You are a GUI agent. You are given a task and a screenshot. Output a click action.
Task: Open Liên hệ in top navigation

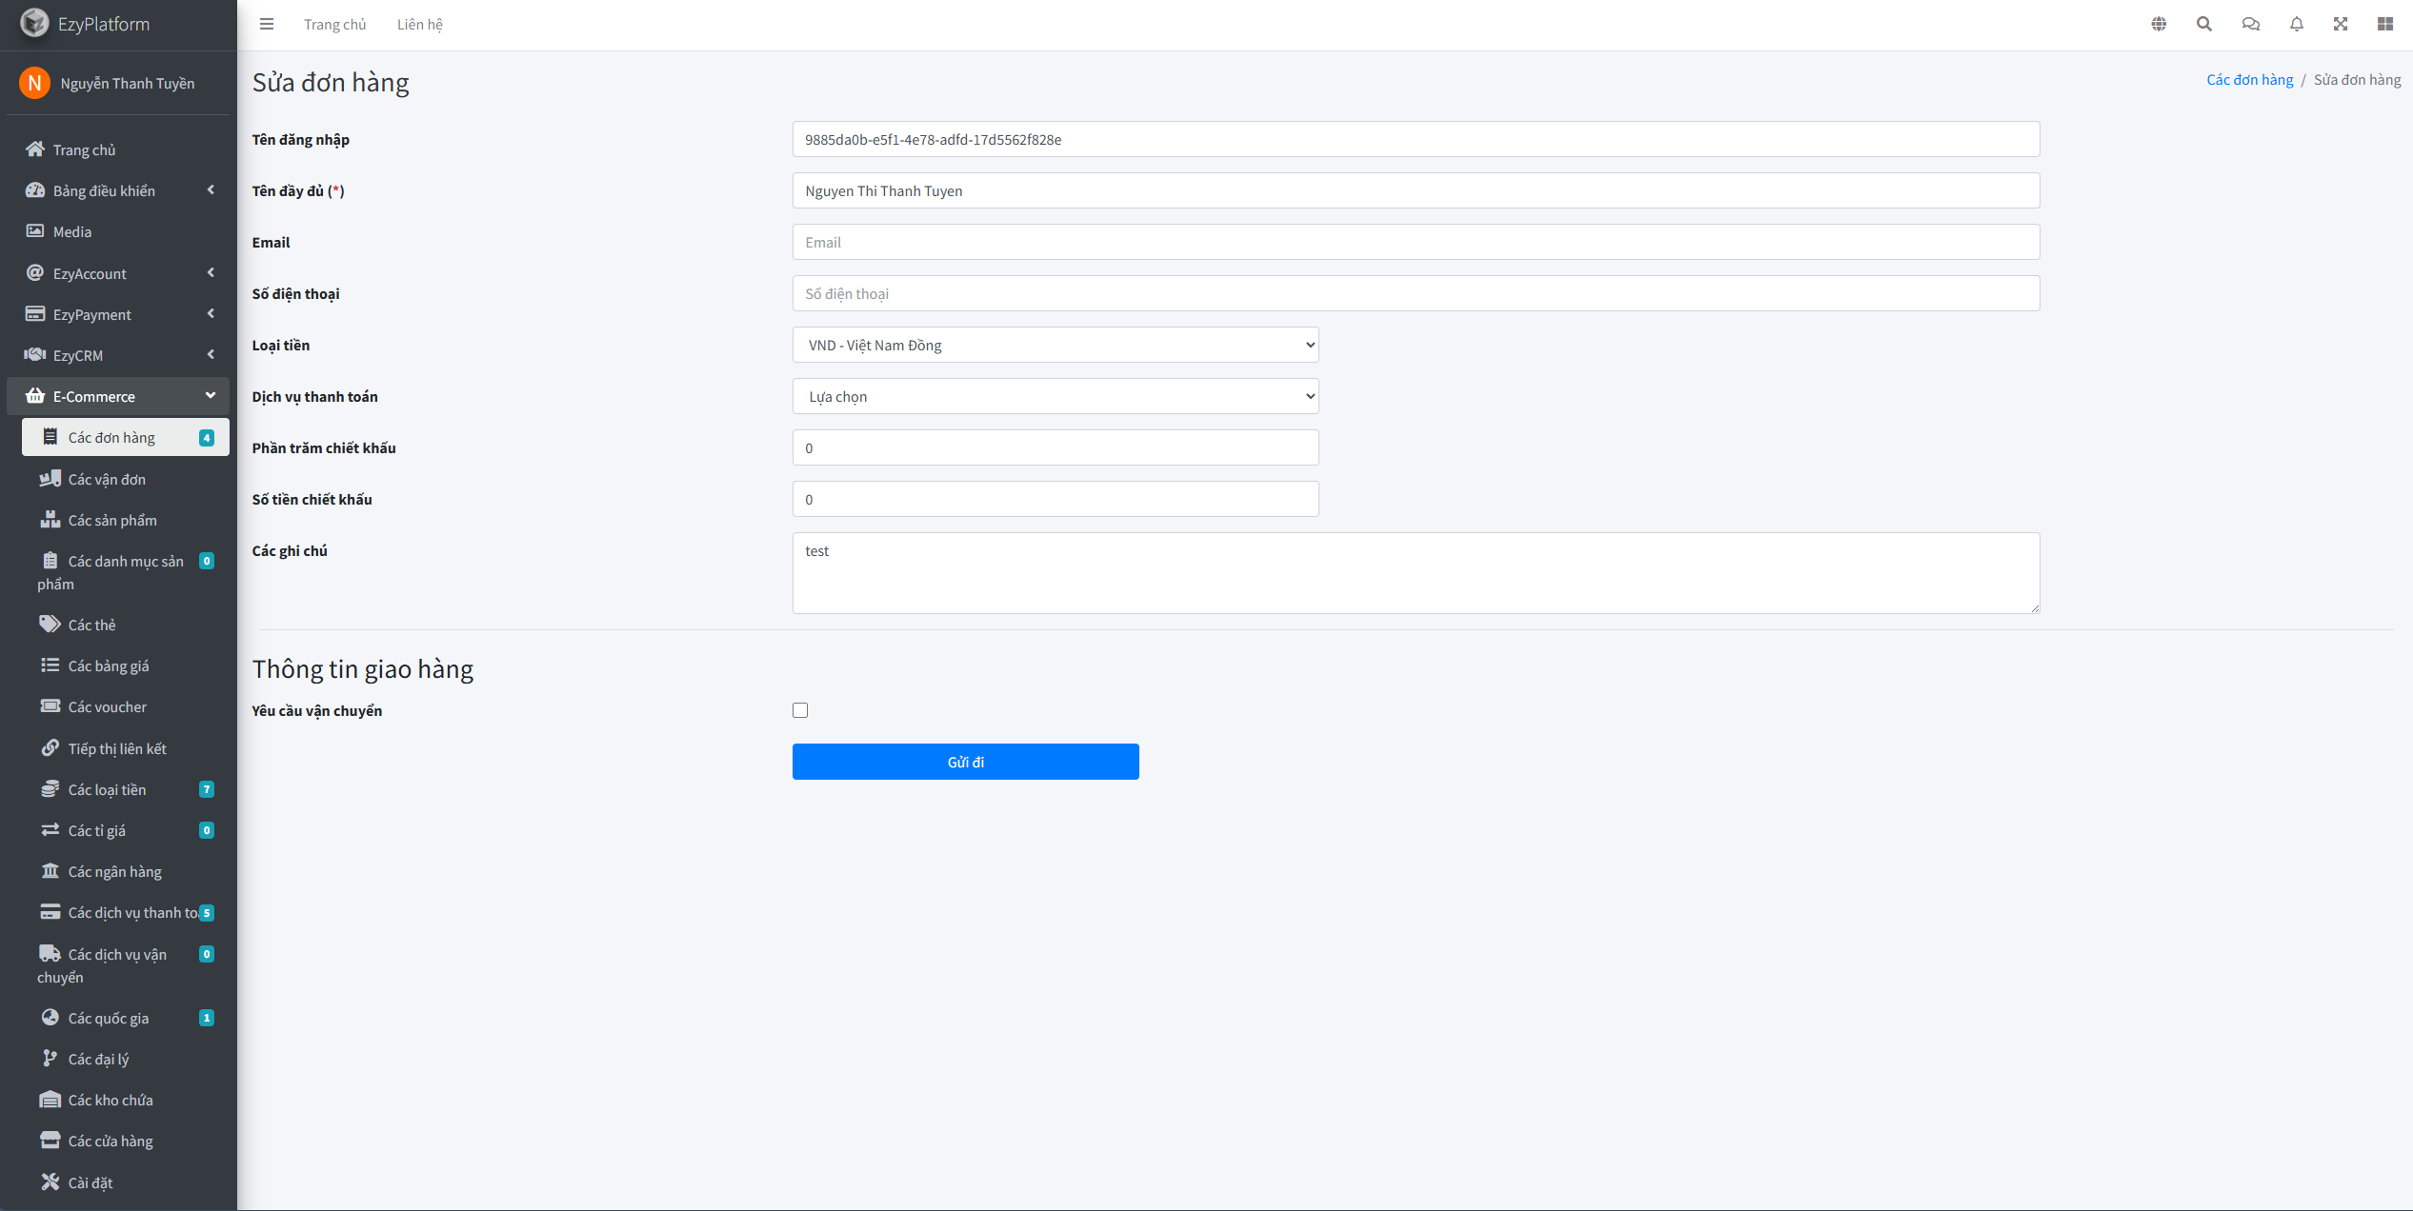tap(419, 25)
